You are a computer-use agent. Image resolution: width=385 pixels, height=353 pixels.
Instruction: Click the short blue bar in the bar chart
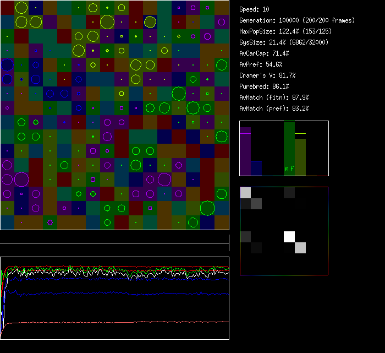pyautogui.click(x=256, y=168)
